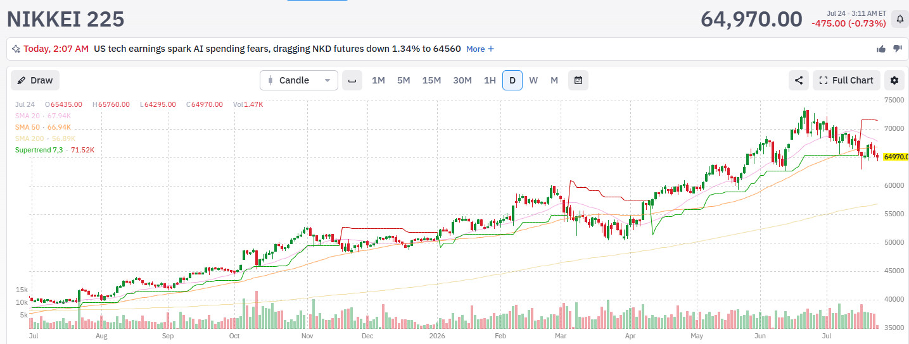Select the monthly M timeframe

click(554, 80)
